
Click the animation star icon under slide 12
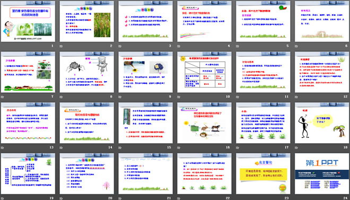tap(296, 97)
